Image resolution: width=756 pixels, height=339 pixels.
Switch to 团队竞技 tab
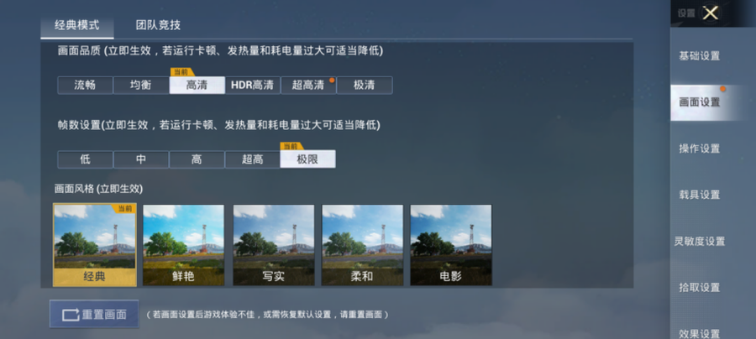coord(158,25)
